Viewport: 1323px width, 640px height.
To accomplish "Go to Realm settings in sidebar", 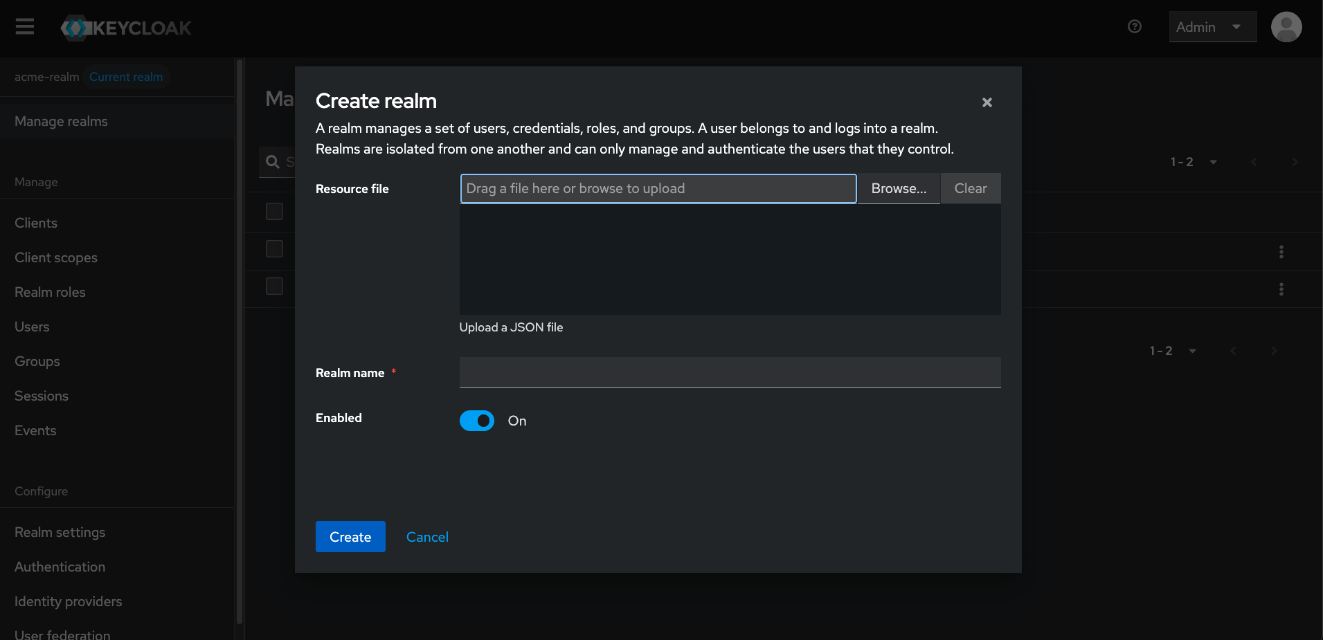I will pos(60,532).
